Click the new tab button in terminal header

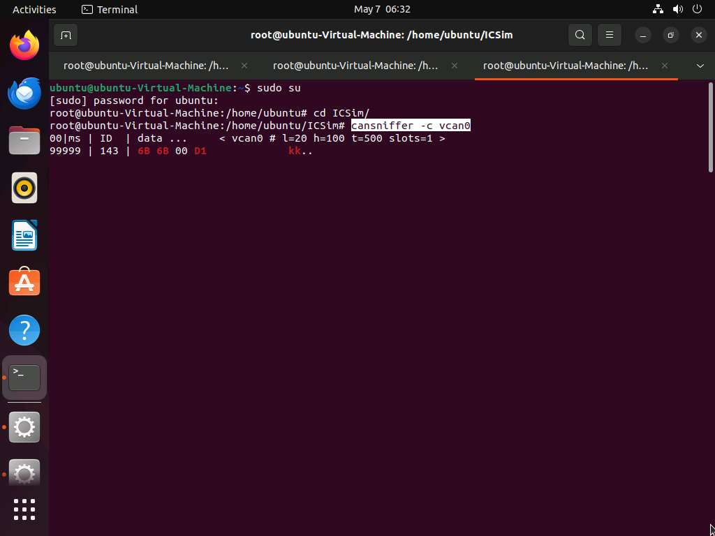click(x=65, y=35)
